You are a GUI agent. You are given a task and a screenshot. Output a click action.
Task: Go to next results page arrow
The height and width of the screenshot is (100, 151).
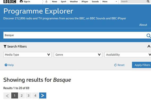(43, 96)
